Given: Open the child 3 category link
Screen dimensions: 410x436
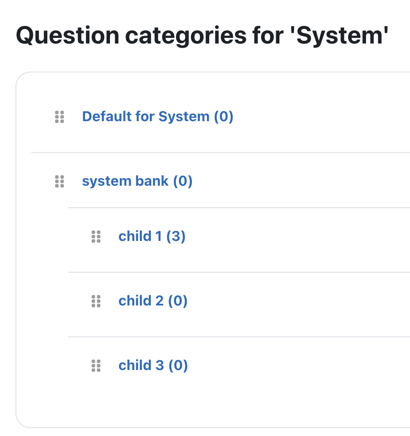Looking at the screenshot, I should point(153,365).
